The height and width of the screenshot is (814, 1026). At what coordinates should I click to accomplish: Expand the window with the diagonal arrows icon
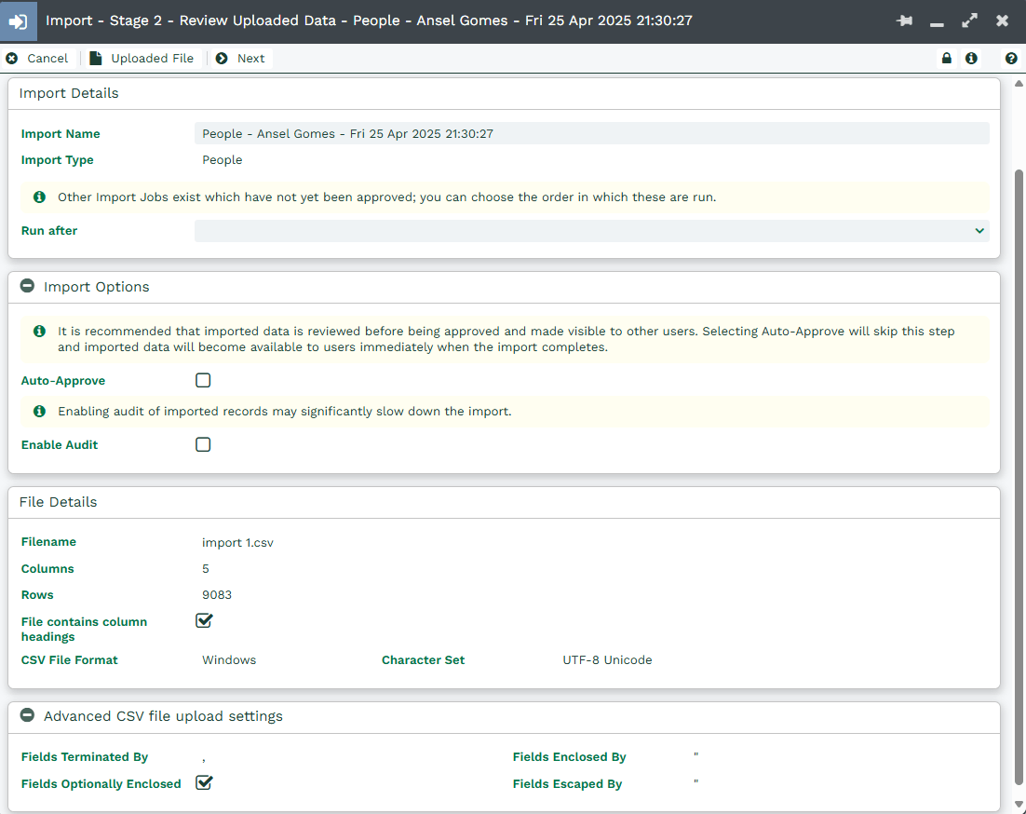tap(970, 20)
